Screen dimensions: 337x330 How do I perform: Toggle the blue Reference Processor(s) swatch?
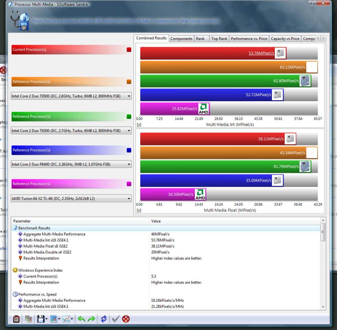(x=129, y=150)
